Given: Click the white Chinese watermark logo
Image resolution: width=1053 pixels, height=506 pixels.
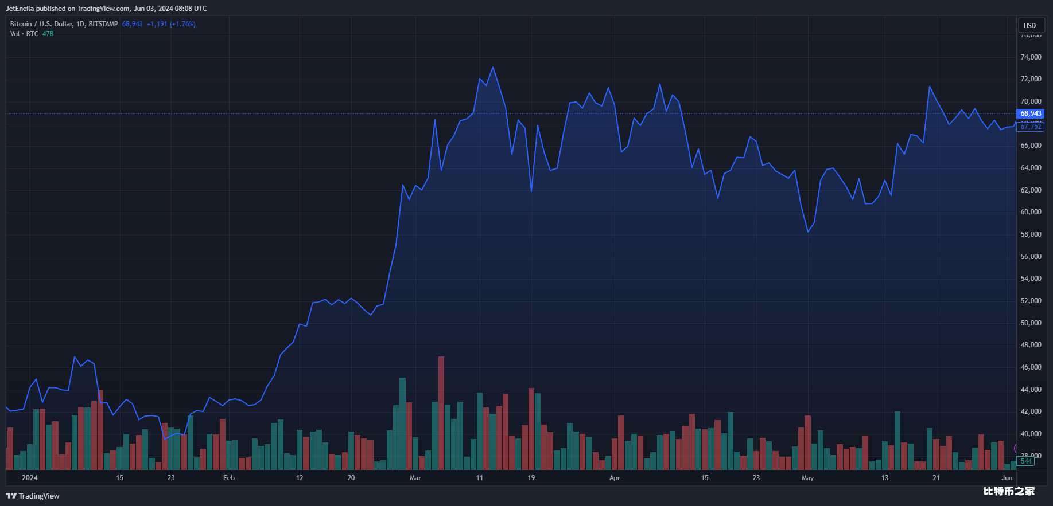Looking at the screenshot, I should click(1009, 491).
